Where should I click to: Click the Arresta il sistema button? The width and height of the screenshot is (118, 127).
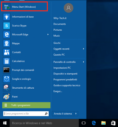click(63, 114)
